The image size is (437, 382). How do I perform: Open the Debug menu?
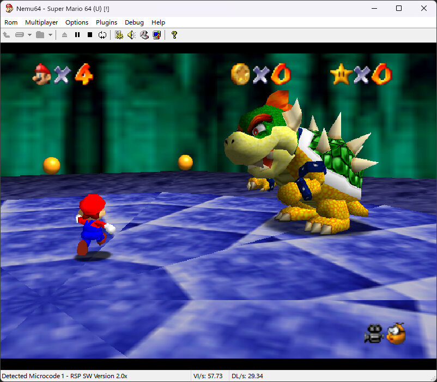coord(134,22)
